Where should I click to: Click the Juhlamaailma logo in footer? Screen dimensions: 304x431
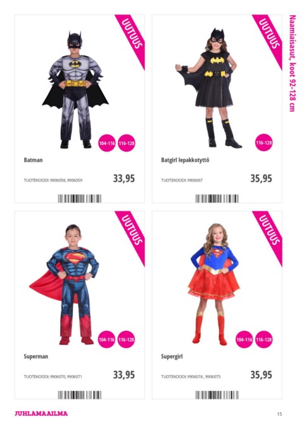point(41,413)
